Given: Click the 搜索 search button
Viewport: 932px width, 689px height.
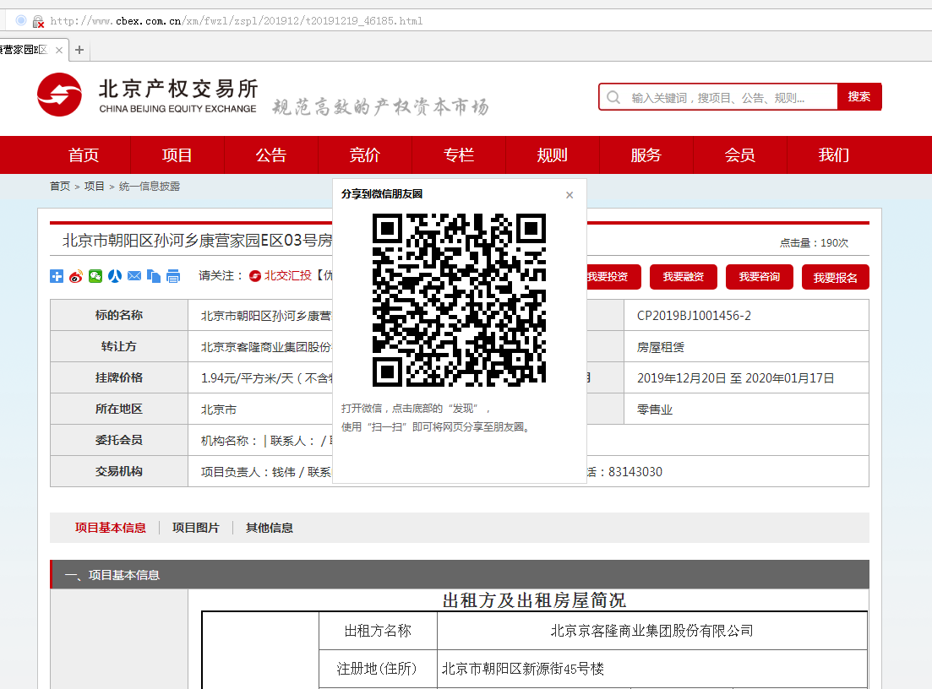Looking at the screenshot, I should click(x=859, y=97).
